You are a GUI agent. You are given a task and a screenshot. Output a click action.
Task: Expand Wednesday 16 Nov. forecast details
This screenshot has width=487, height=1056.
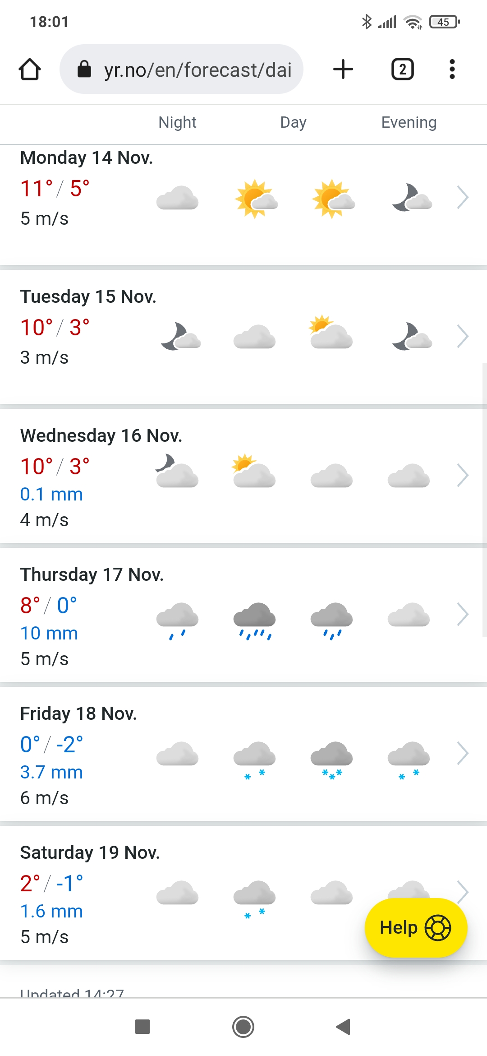tap(463, 475)
